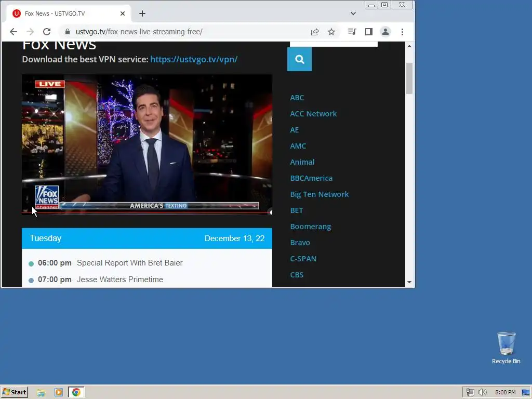Open the Animal channel link

click(302, 162)
